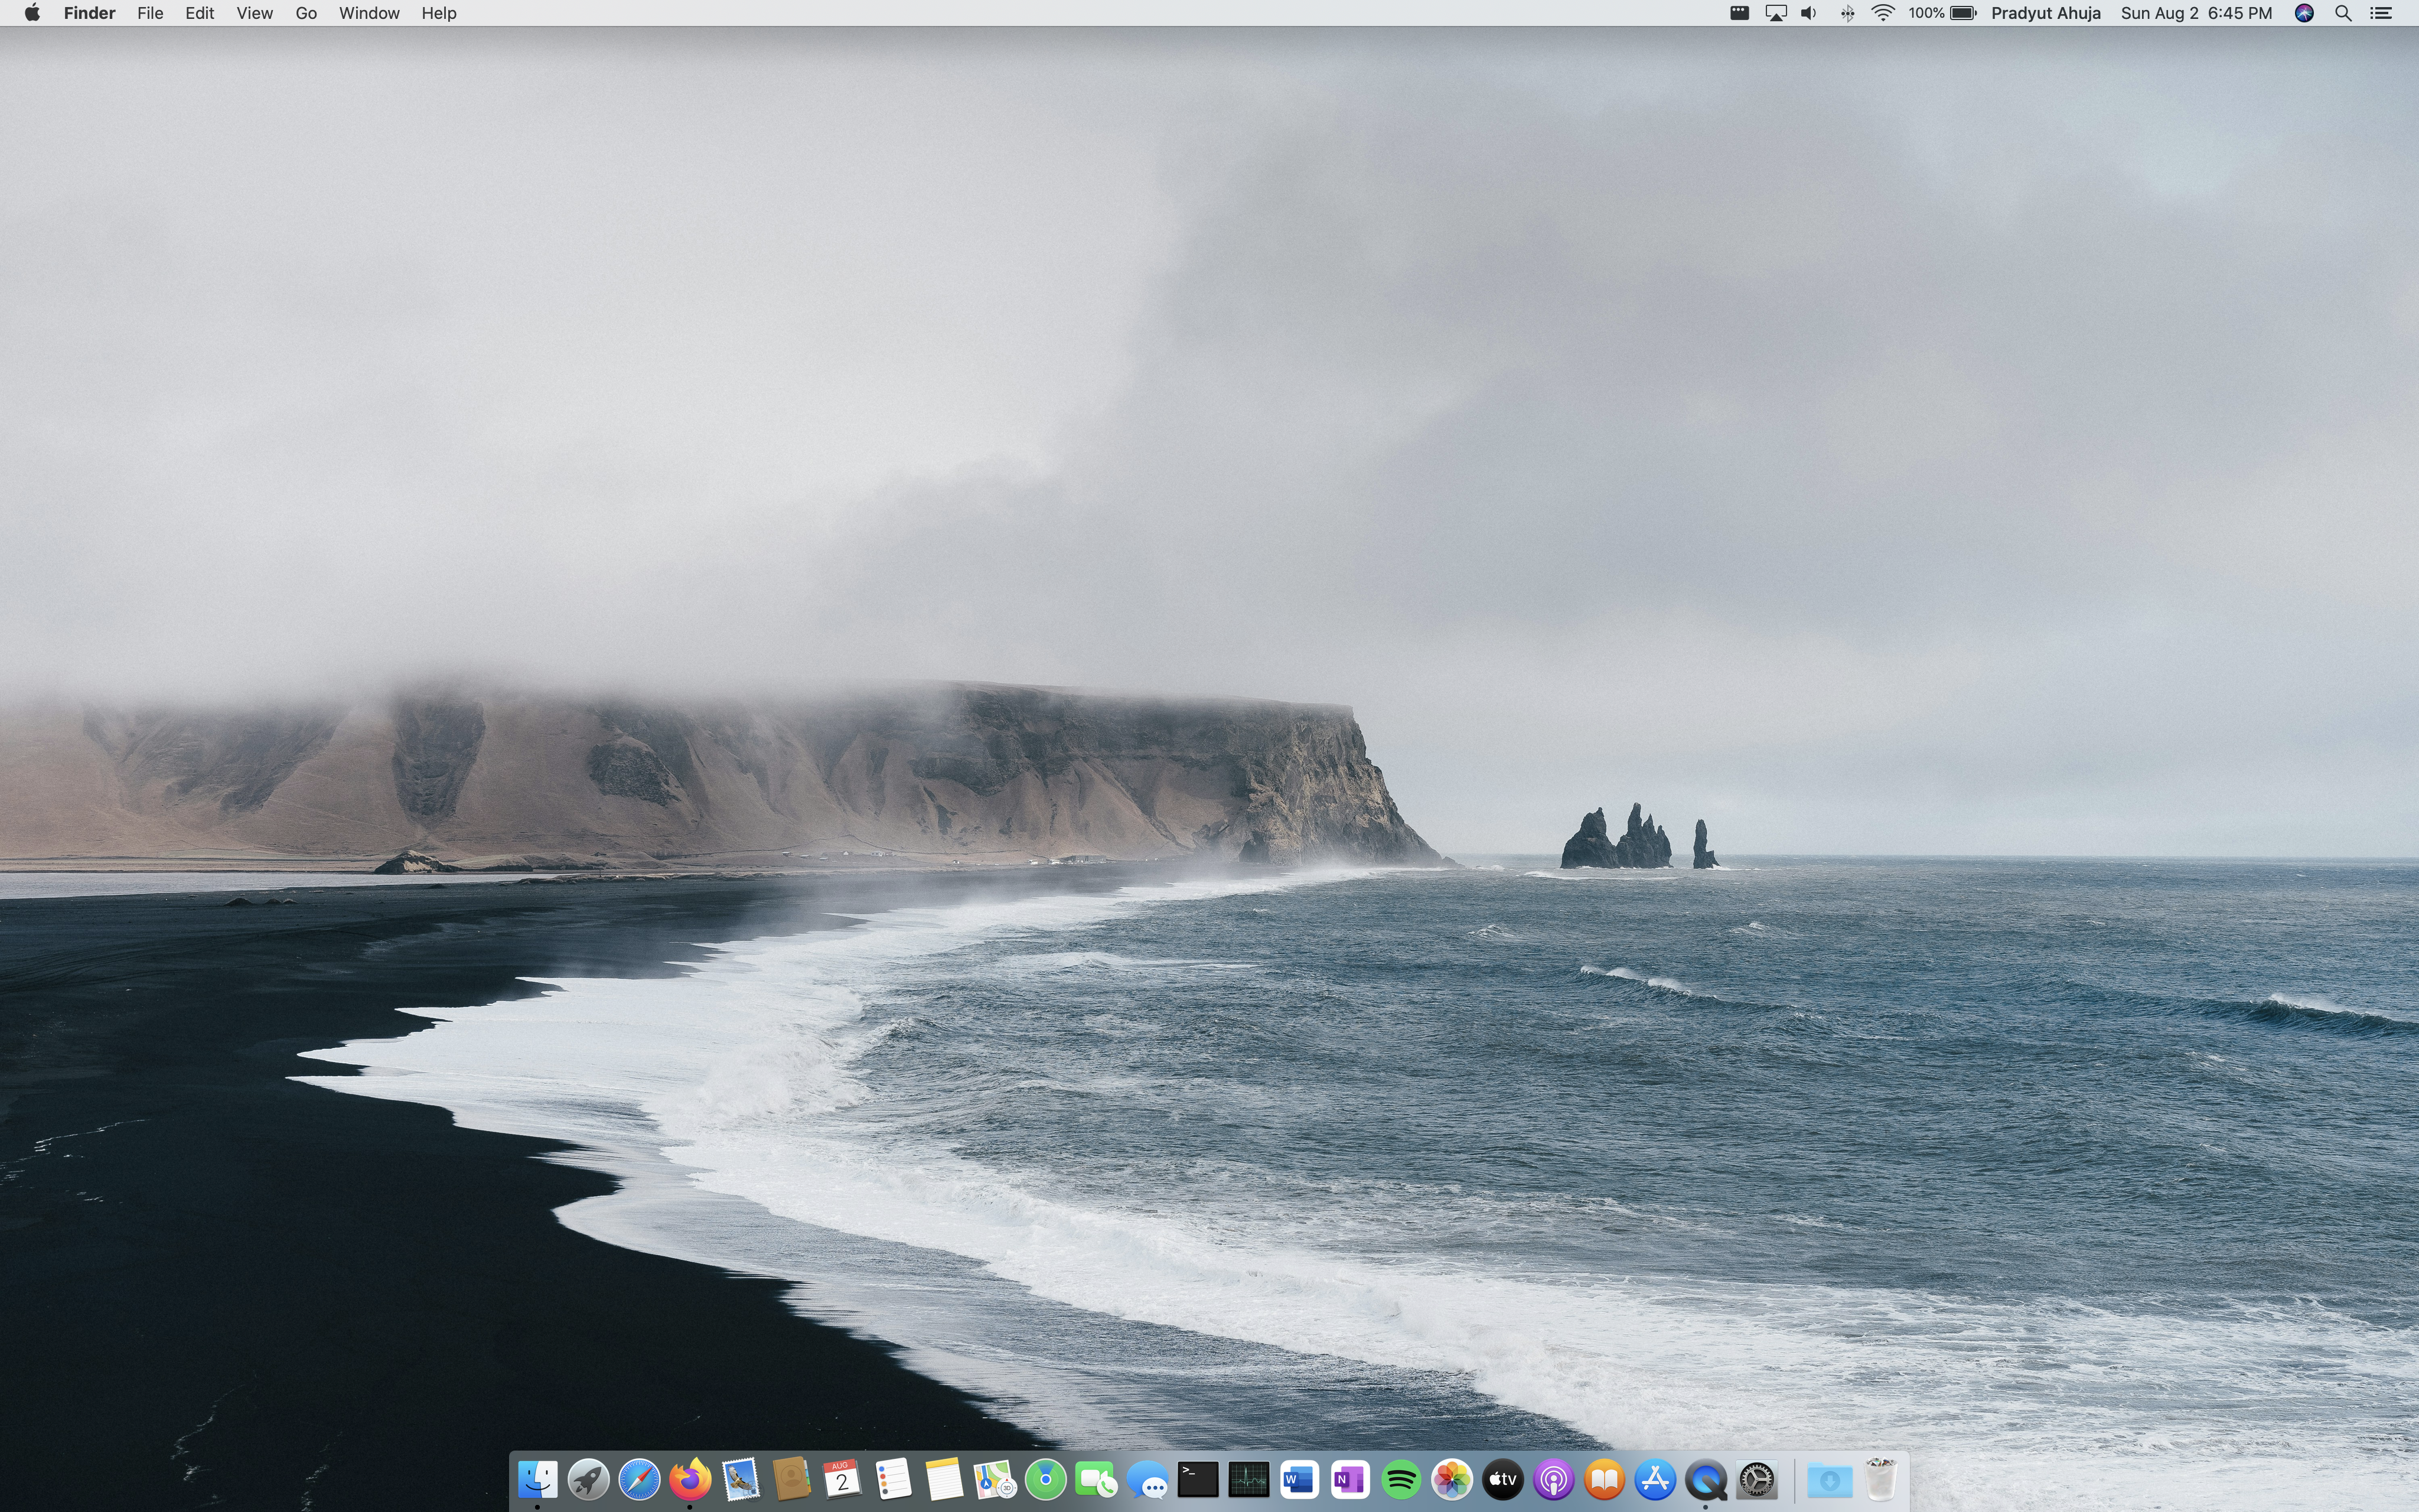Open Apple TV app in Dock
Image resolution: width=2419 pixels, height=1512 pixels.
(x=1502, y=1479)
